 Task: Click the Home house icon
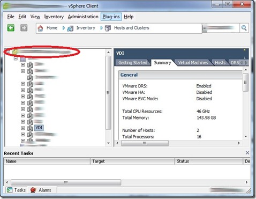click(x=40, y=28)
